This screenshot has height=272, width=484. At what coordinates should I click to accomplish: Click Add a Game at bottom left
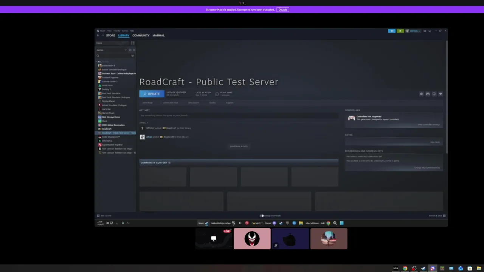104,216
